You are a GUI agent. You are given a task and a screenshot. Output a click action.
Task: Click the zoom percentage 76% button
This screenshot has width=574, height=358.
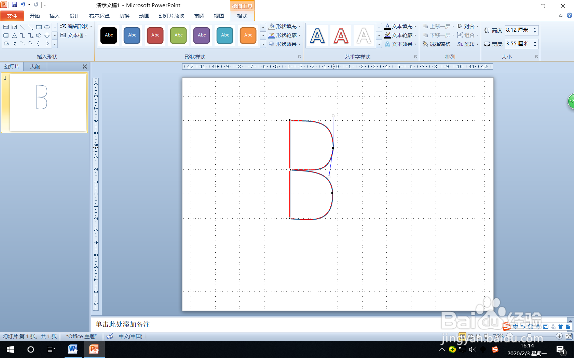[x=498, y=336]
